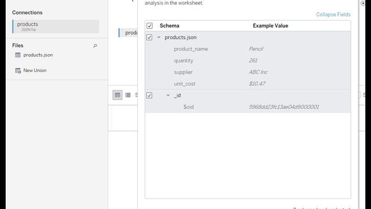The image size is (371, 209).
Task: Uncheck the _id schema level checkbox
Action: (x=149, y=95)
